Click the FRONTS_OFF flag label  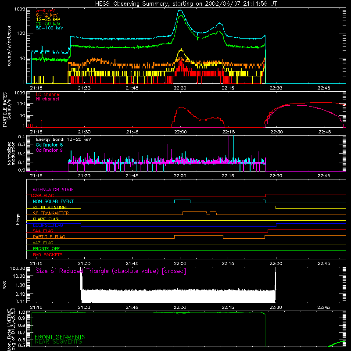pyautogui.click(x=47, y=249)
